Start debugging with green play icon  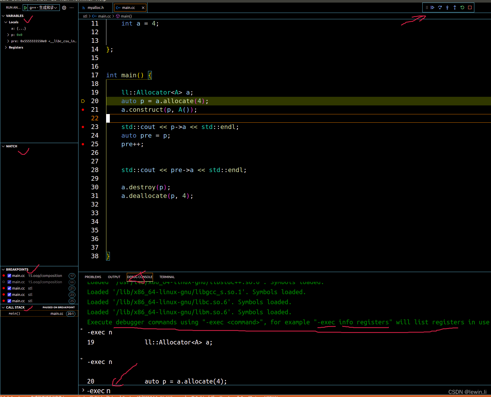coord(26,8)
